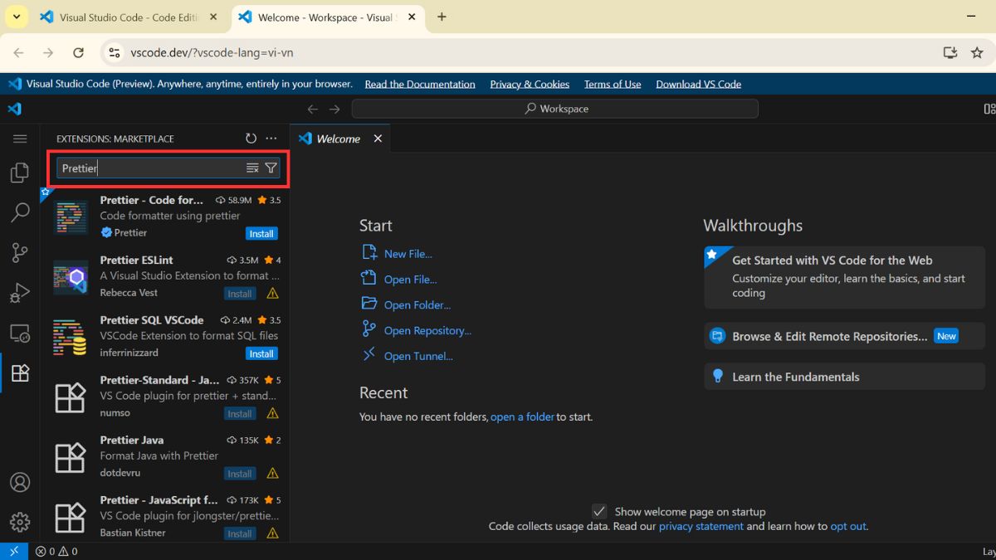Install Prettier - Code formatter extension

261,234
